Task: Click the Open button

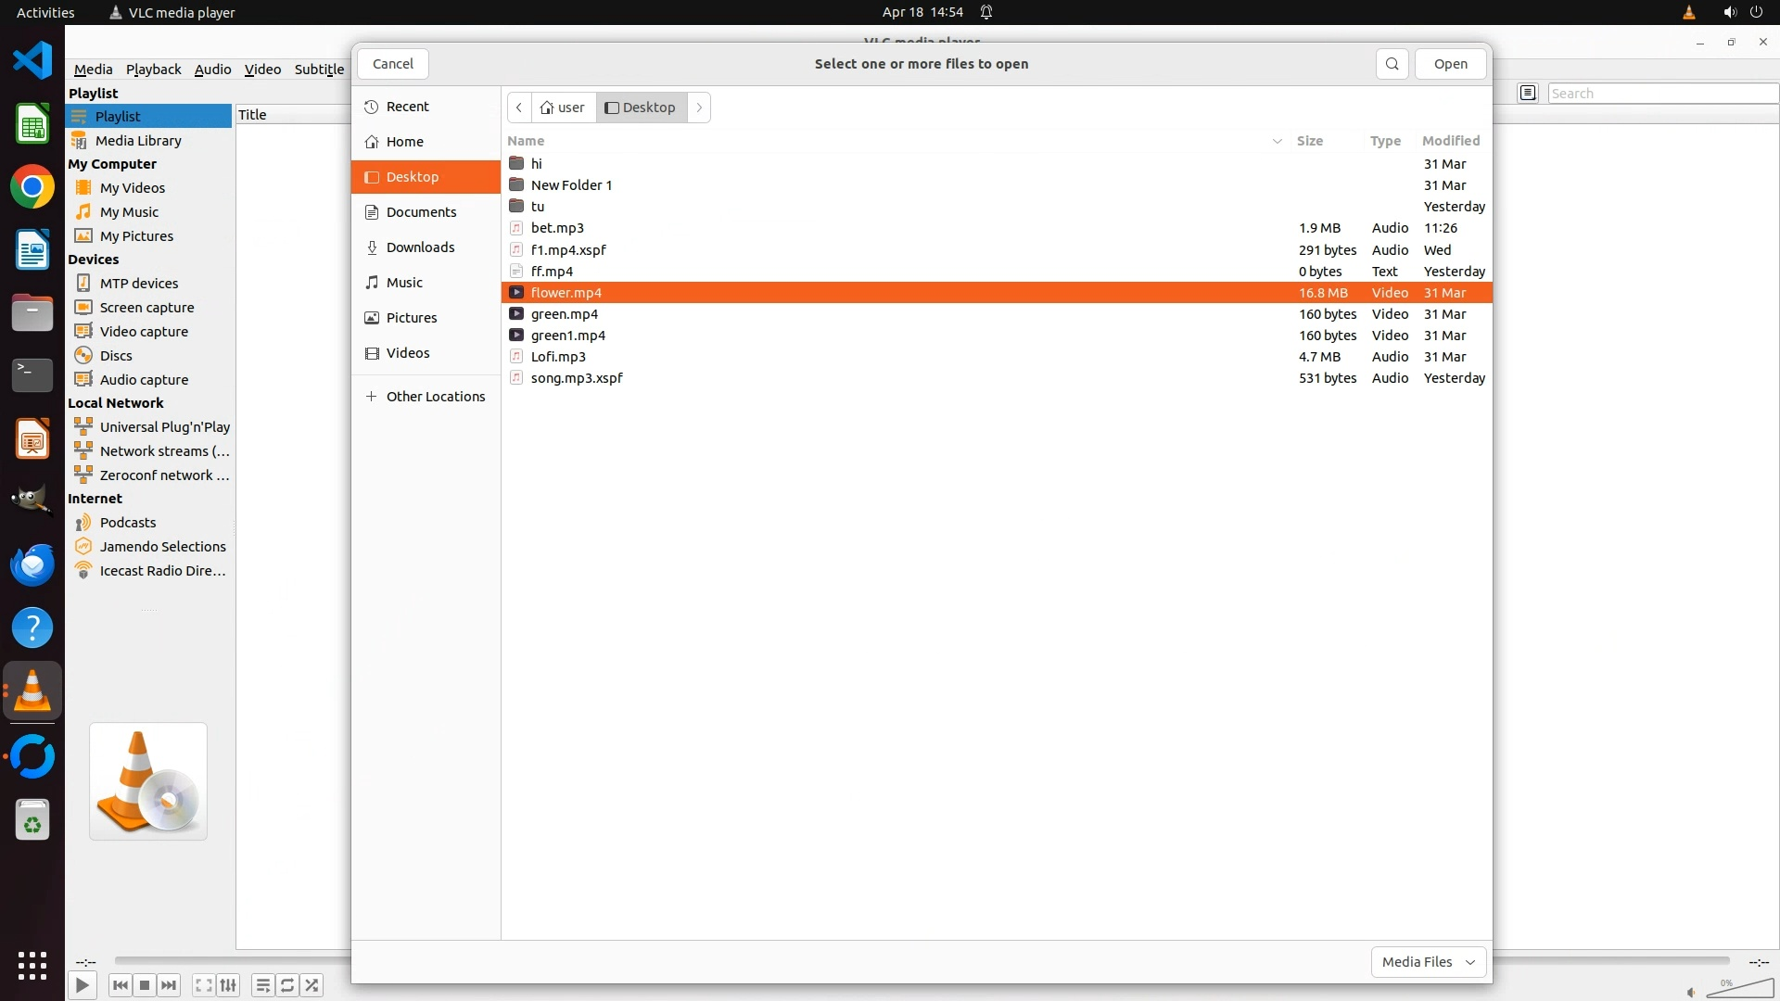Action: tap(1450, 64)
